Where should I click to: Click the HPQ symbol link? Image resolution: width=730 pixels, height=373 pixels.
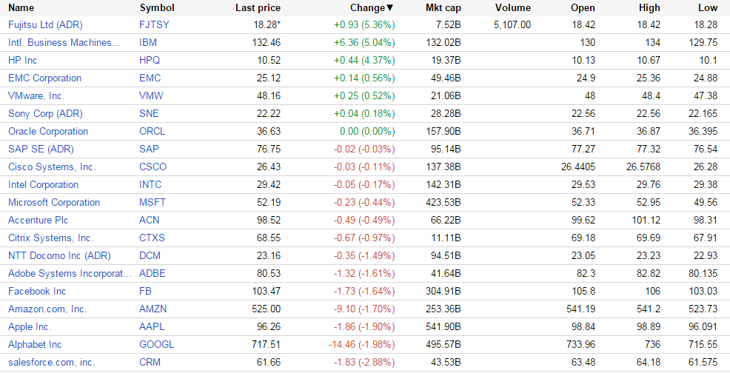click(150, 60)
